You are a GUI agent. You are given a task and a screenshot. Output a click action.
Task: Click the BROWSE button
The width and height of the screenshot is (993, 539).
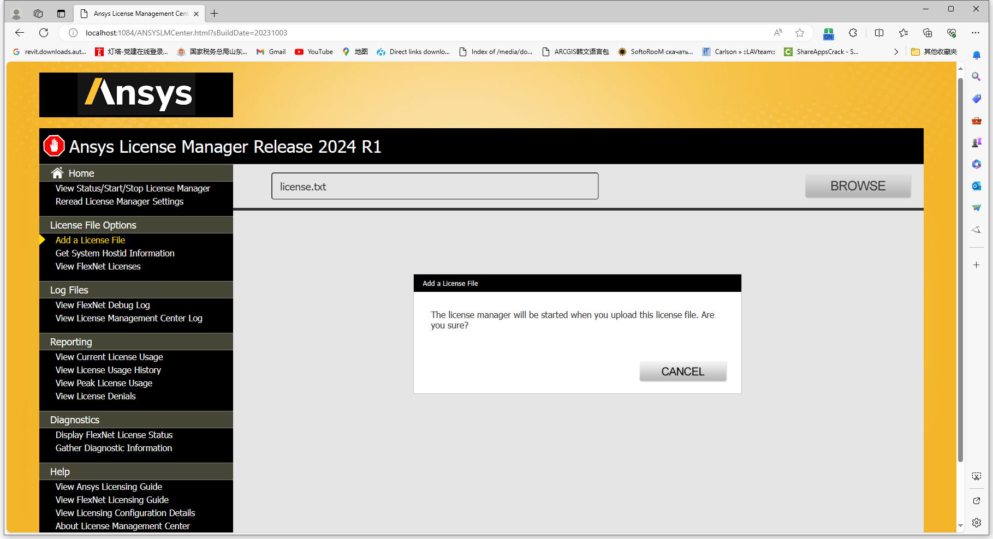[858, 186]
